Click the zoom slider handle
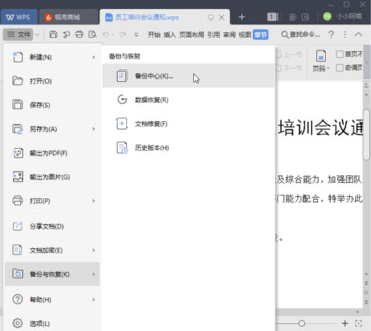371x331 pixels. 301,323
